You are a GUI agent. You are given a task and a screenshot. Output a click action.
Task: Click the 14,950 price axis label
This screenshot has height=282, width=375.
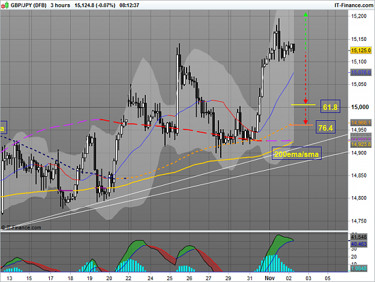(359, 130)
